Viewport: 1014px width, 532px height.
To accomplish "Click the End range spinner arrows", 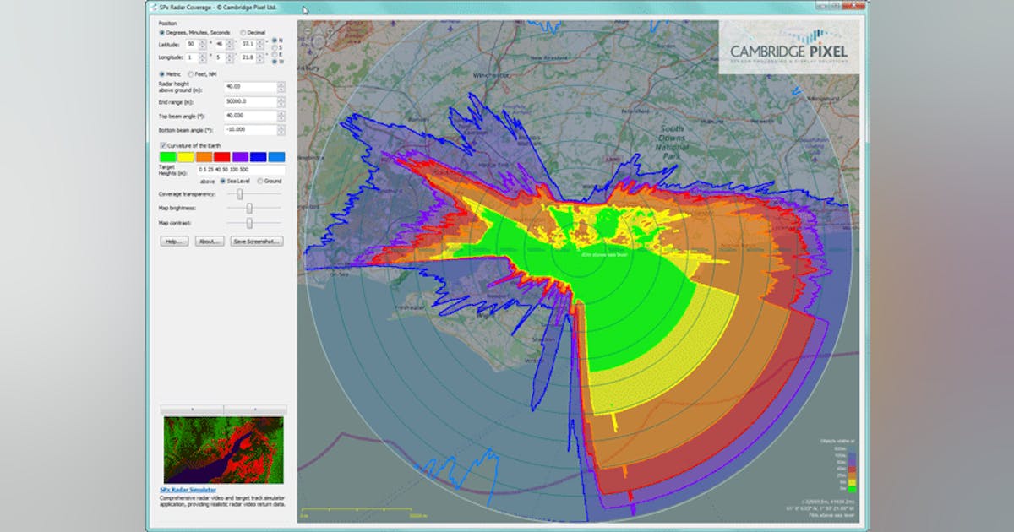I will [281, 101].
